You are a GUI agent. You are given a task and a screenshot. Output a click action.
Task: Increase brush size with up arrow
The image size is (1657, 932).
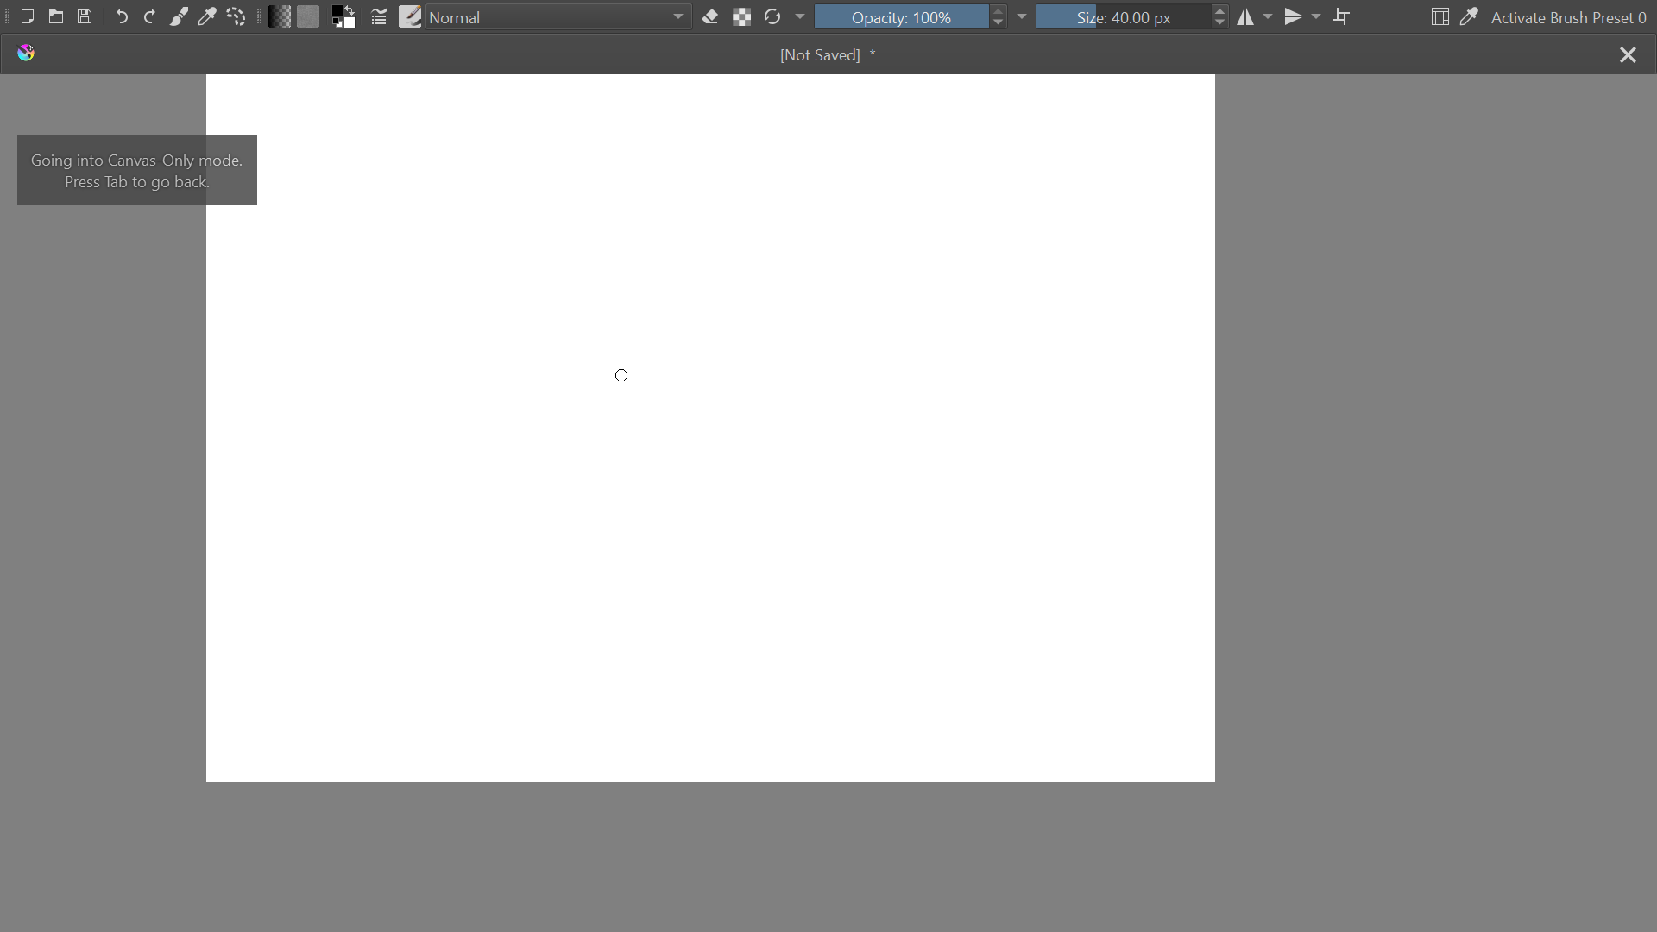pyautogui.click(x=1219, y=12)
